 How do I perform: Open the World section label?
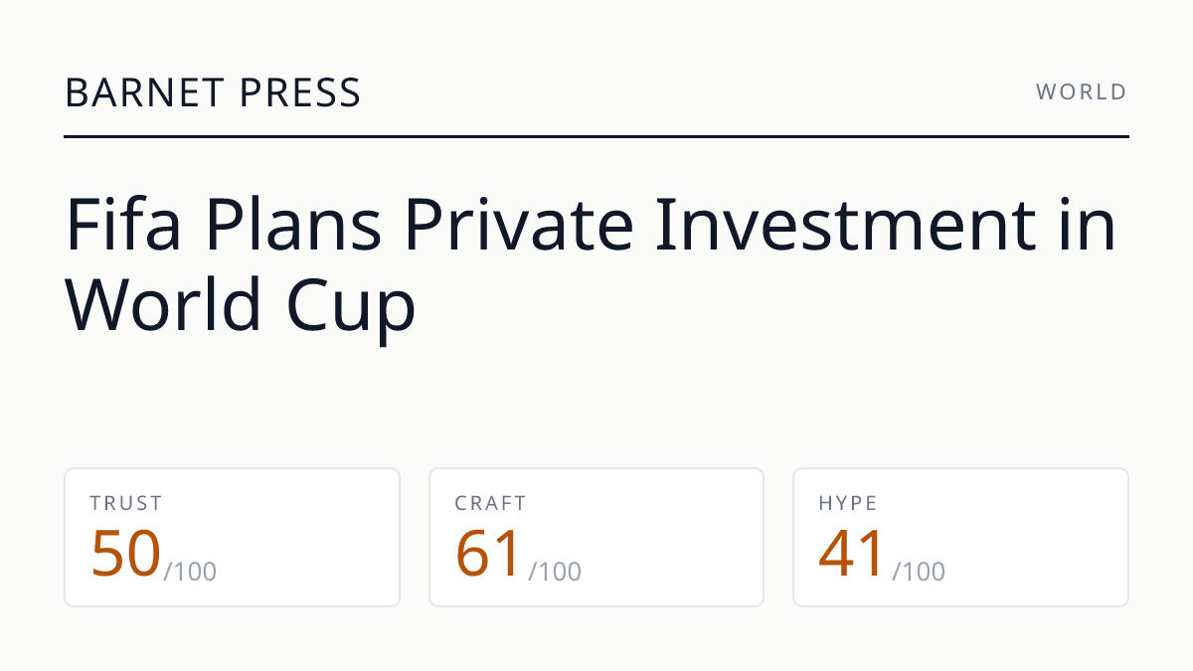coord(1082,92)
